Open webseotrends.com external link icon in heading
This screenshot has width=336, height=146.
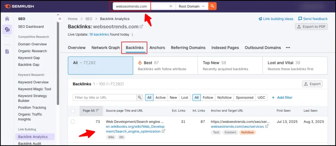click(x=141, y=27)
